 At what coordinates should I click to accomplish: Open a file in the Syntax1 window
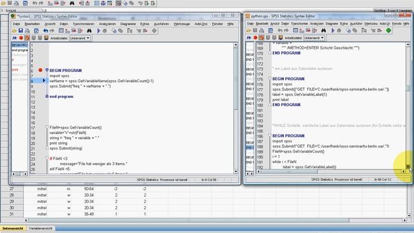[14, 31]
